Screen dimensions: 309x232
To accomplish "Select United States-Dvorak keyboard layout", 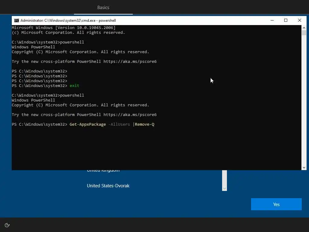I will [x=108, y=186].
